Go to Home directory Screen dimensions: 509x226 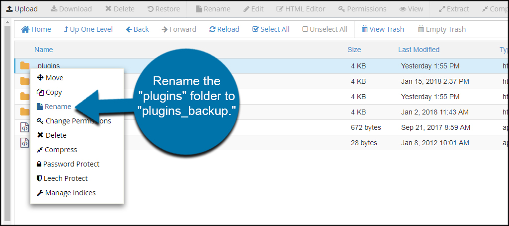click(x=36, y=29)
